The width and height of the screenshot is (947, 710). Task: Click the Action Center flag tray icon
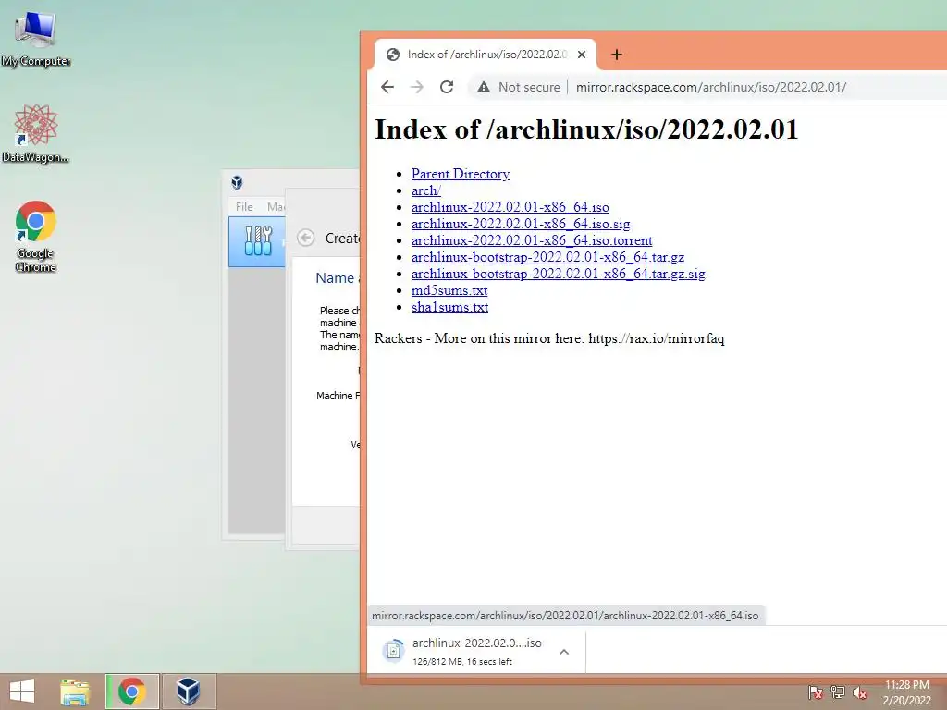pyautogui.click(x=816, y=692)
